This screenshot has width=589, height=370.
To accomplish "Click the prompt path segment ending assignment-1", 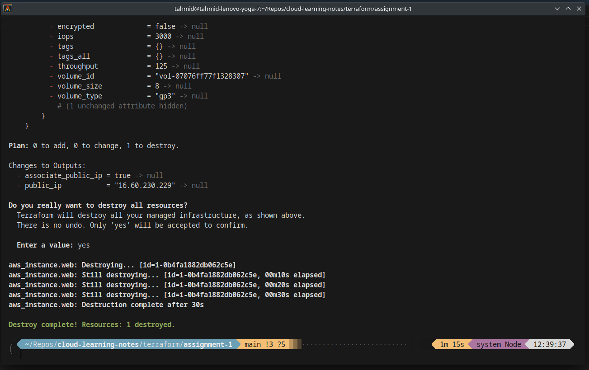I will [128, 344].
